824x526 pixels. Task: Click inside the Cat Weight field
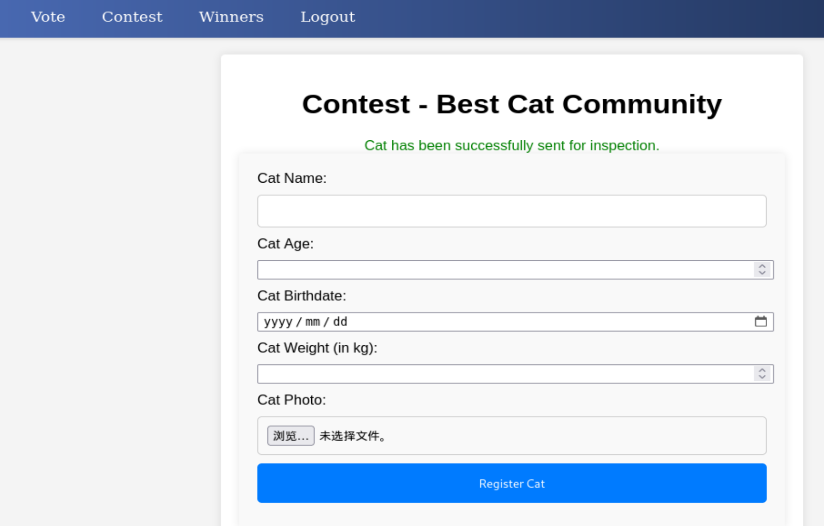click(x=494, y=374)
